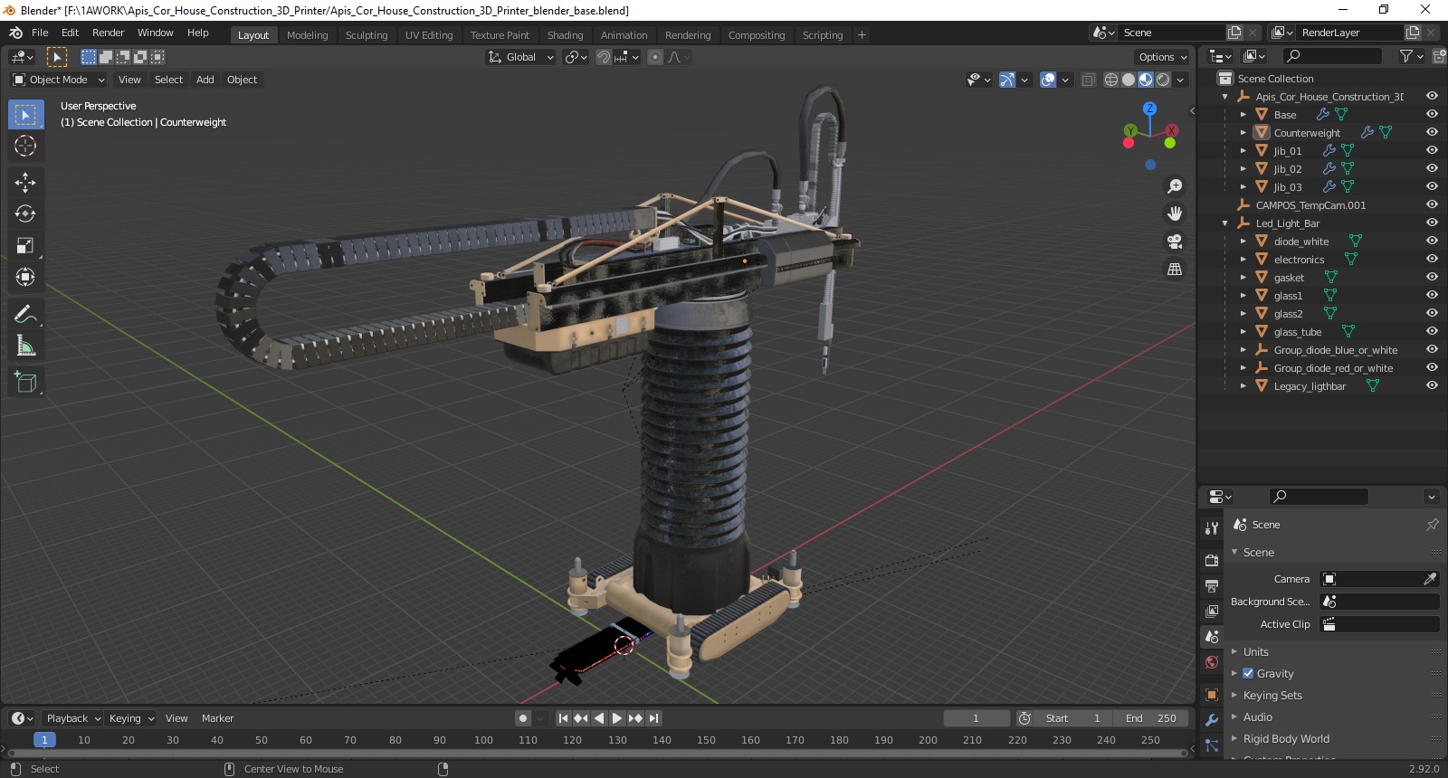This screenshot has width=1448, height=778.
Task: Open the Render menu
Action: point(108,33)
